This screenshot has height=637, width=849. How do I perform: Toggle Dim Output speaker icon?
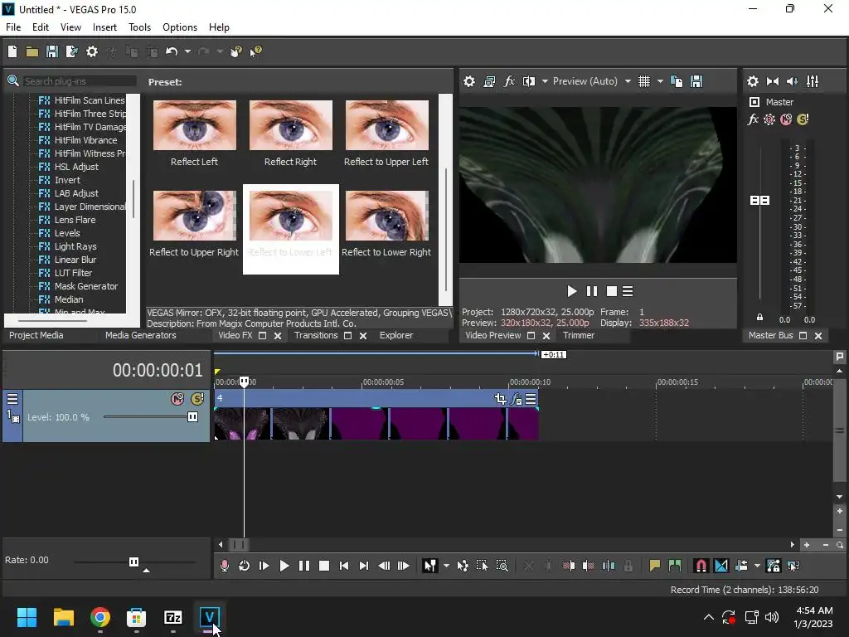coord(792,81)
